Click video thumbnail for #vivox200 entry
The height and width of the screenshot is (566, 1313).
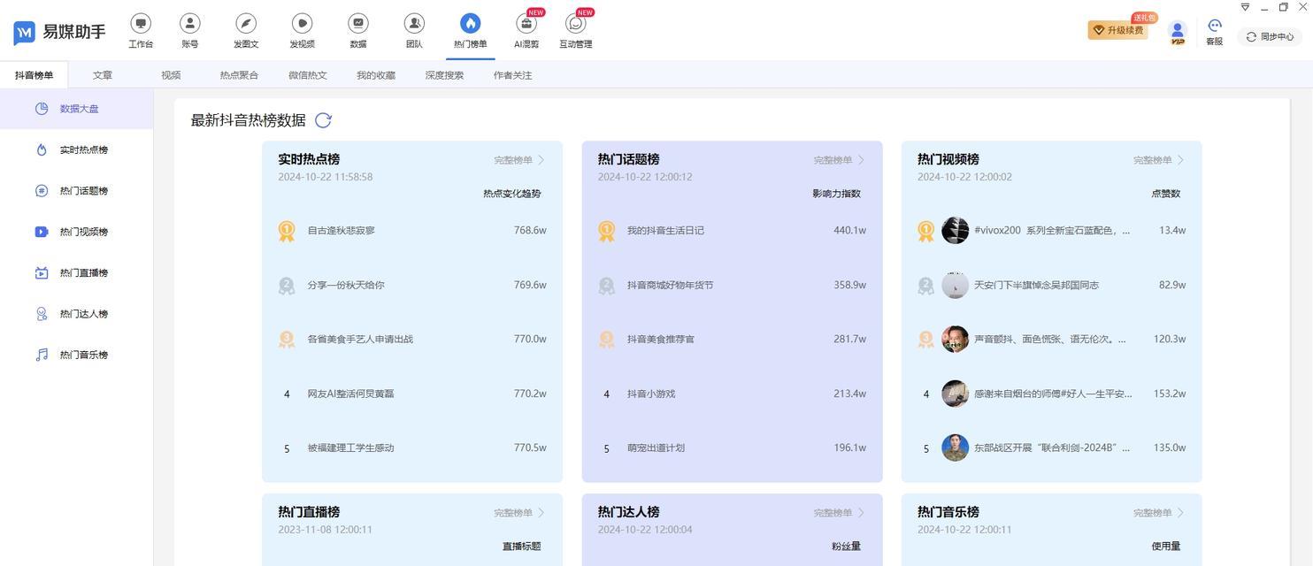tap(955, 230)
